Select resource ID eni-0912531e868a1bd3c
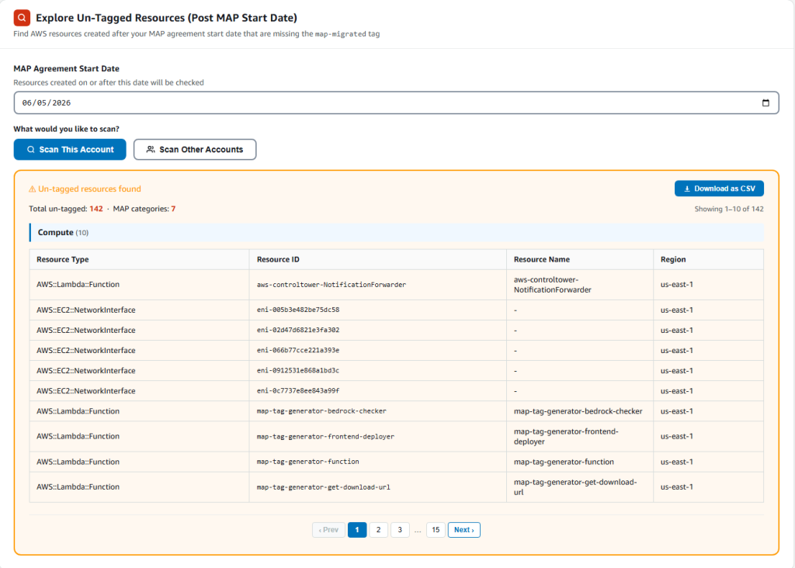 (x=298, y=370)
